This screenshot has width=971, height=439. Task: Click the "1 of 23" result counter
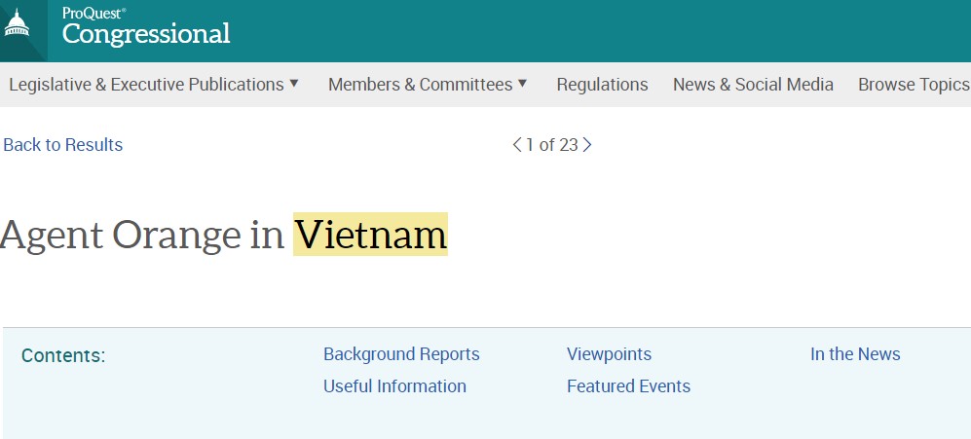pos(552,145)
